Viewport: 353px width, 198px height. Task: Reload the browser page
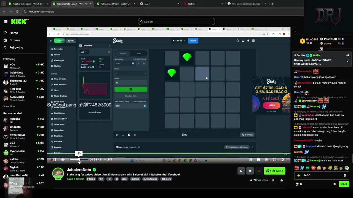tap(17, 12)
